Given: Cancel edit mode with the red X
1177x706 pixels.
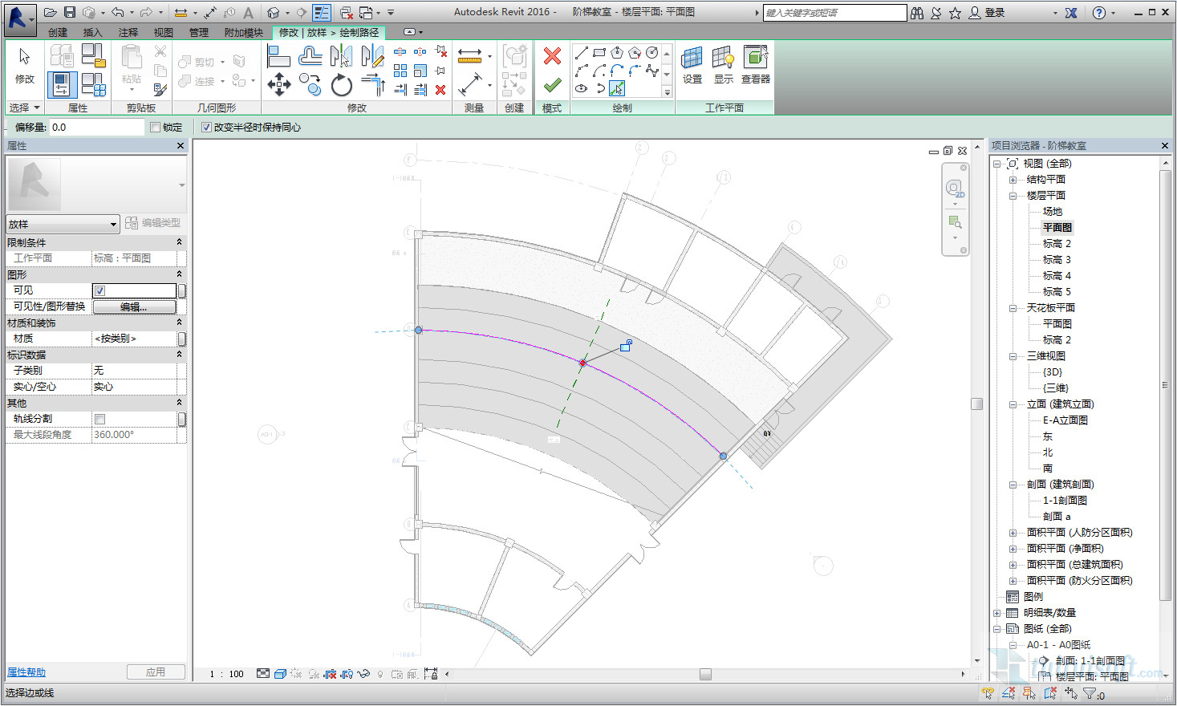Looking at the screenshot, I should click(552, 56).
